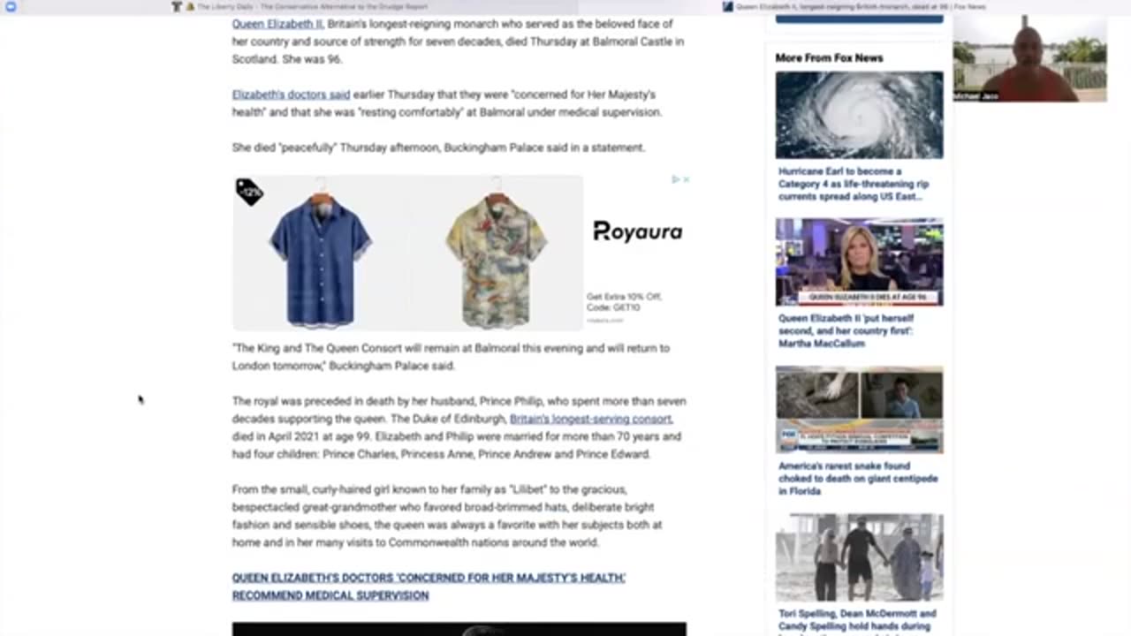Click the dragon-print shirt in the ad

[x=496, y=258]
